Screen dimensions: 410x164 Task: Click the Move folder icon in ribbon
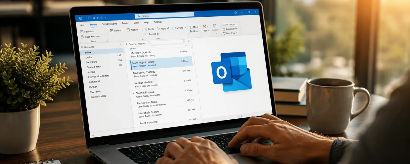click(x=191, y=27)
